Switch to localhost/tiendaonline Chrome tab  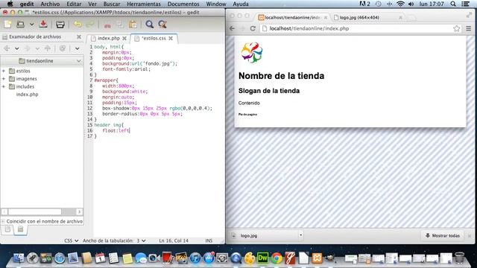point(293,18)
